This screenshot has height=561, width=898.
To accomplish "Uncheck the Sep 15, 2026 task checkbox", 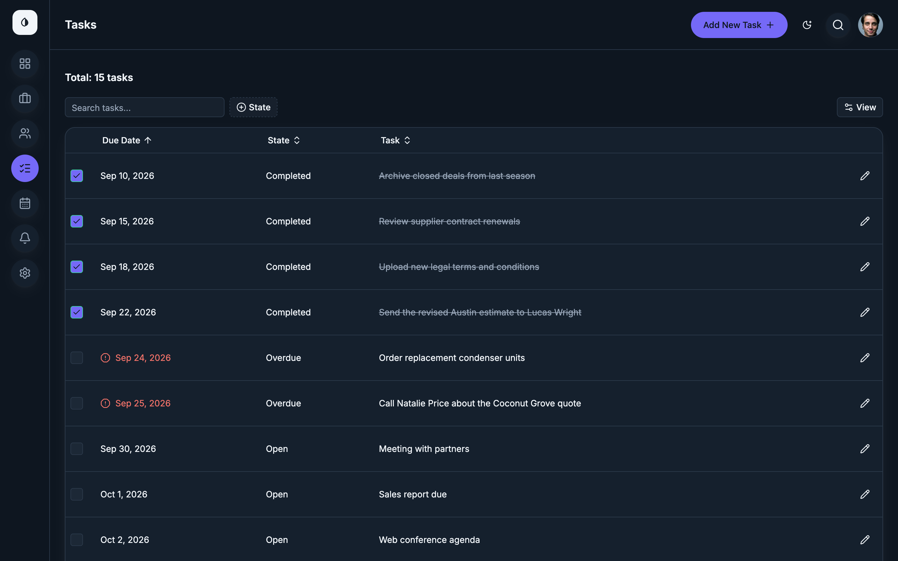I will [77, 222].
